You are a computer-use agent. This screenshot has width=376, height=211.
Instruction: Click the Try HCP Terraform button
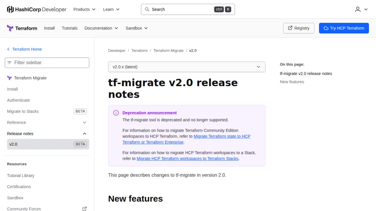pyautogui.click(x=344, y=28)
